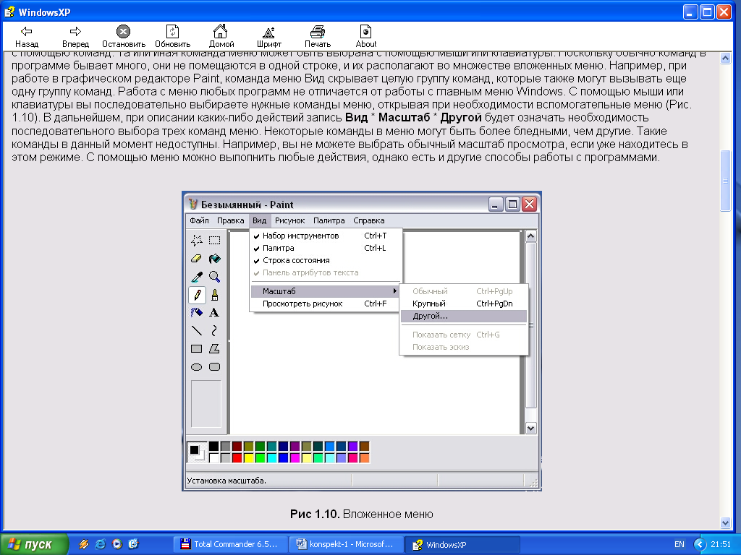The height and width of the screenshot is (555, 741).
Task: Switch to konspekt-1 Microsoft Word task
Action: tap(347, 544)
